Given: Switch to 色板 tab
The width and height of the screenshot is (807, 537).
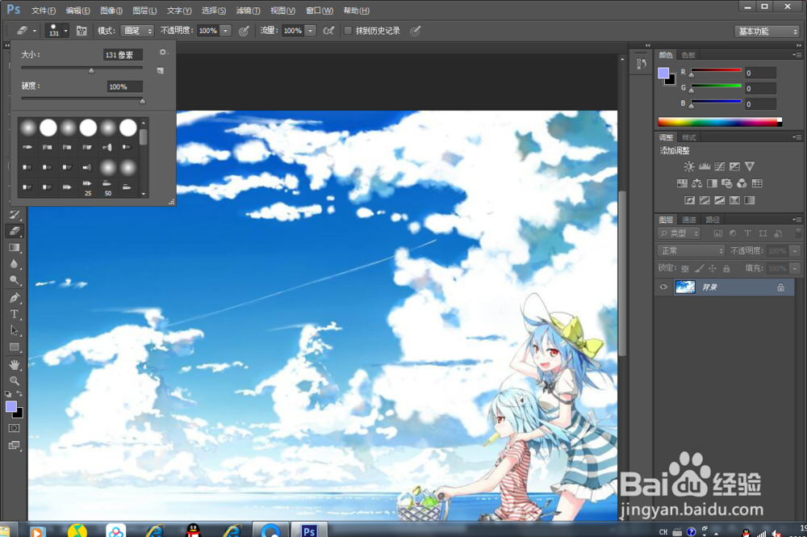Looking at the screenshot, I should (688, 55).
